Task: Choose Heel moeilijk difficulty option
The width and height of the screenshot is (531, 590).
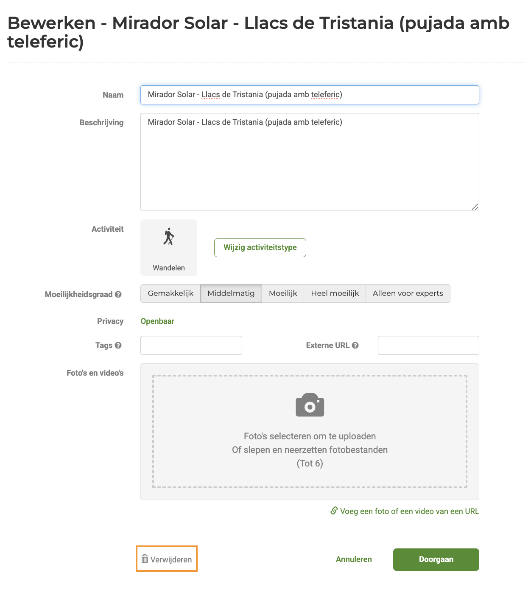Action: click(335, 293)
